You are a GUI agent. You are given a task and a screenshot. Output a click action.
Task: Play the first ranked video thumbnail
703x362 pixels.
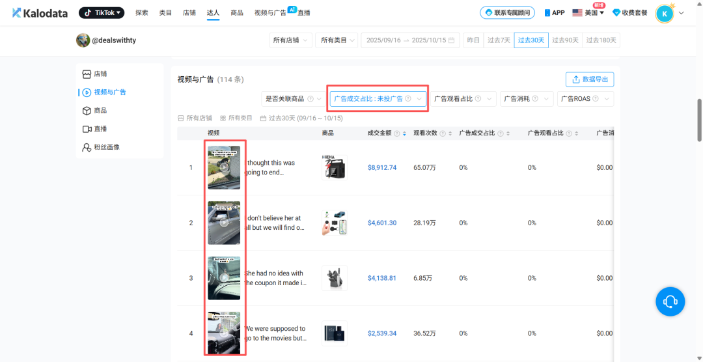pos(224,167)
